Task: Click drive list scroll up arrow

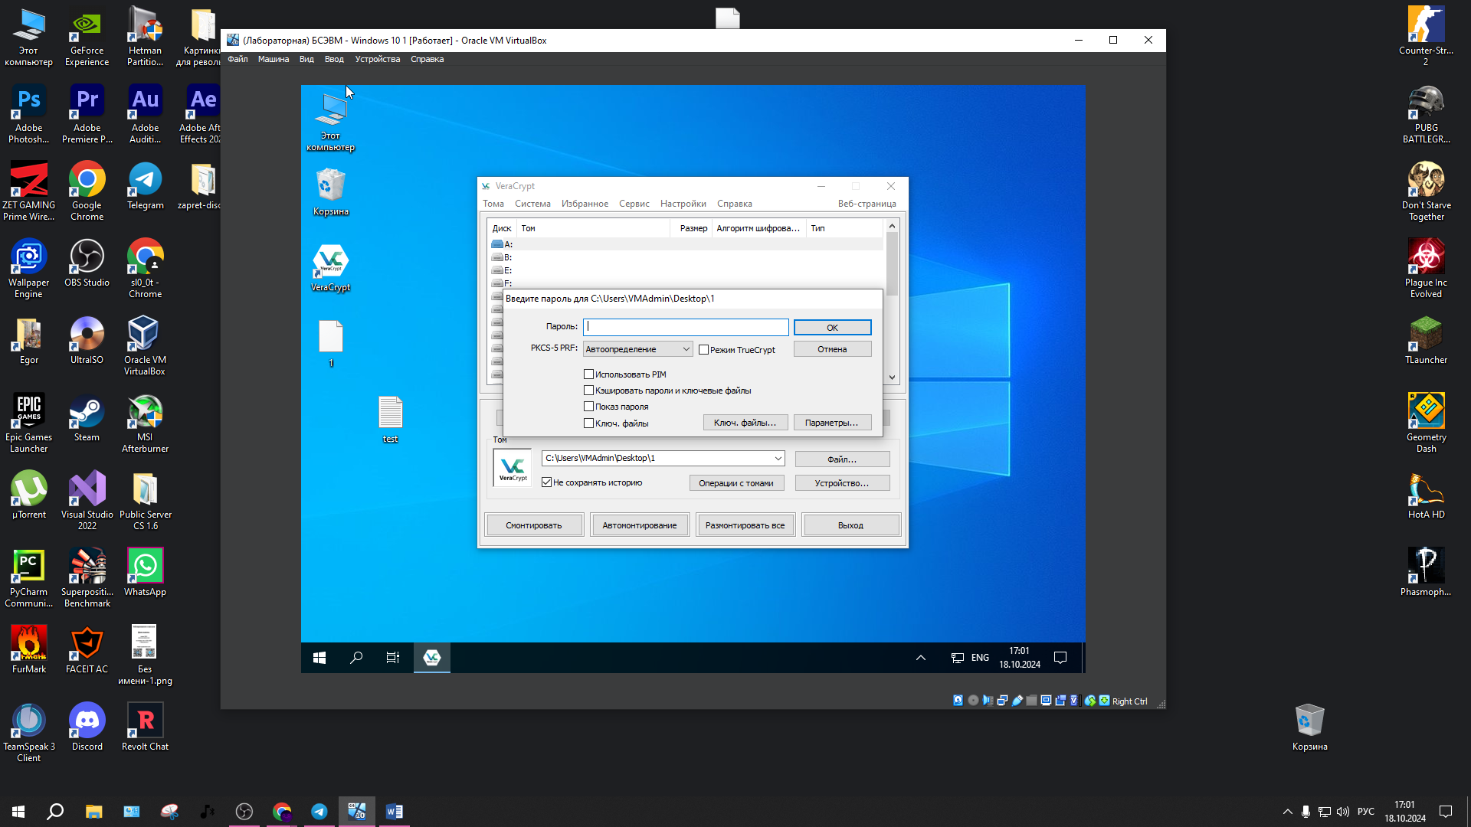Action: [x=892, y=226]
